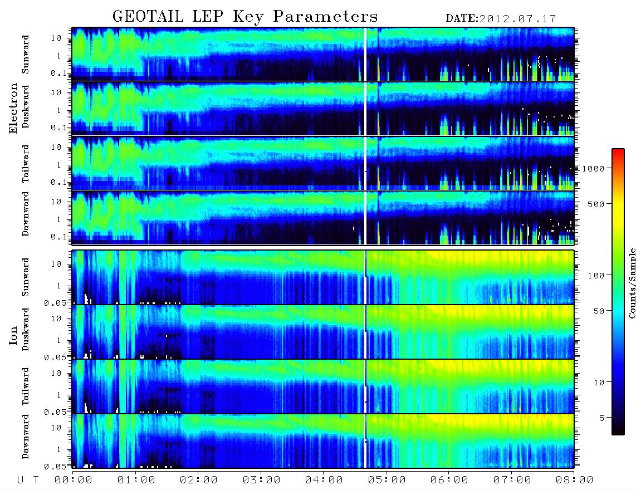Image resolution: width=636 pixels, height=490 pixels.
Task: Click the Electron Dawnward spectrogram panel
Action: (323, 218)
